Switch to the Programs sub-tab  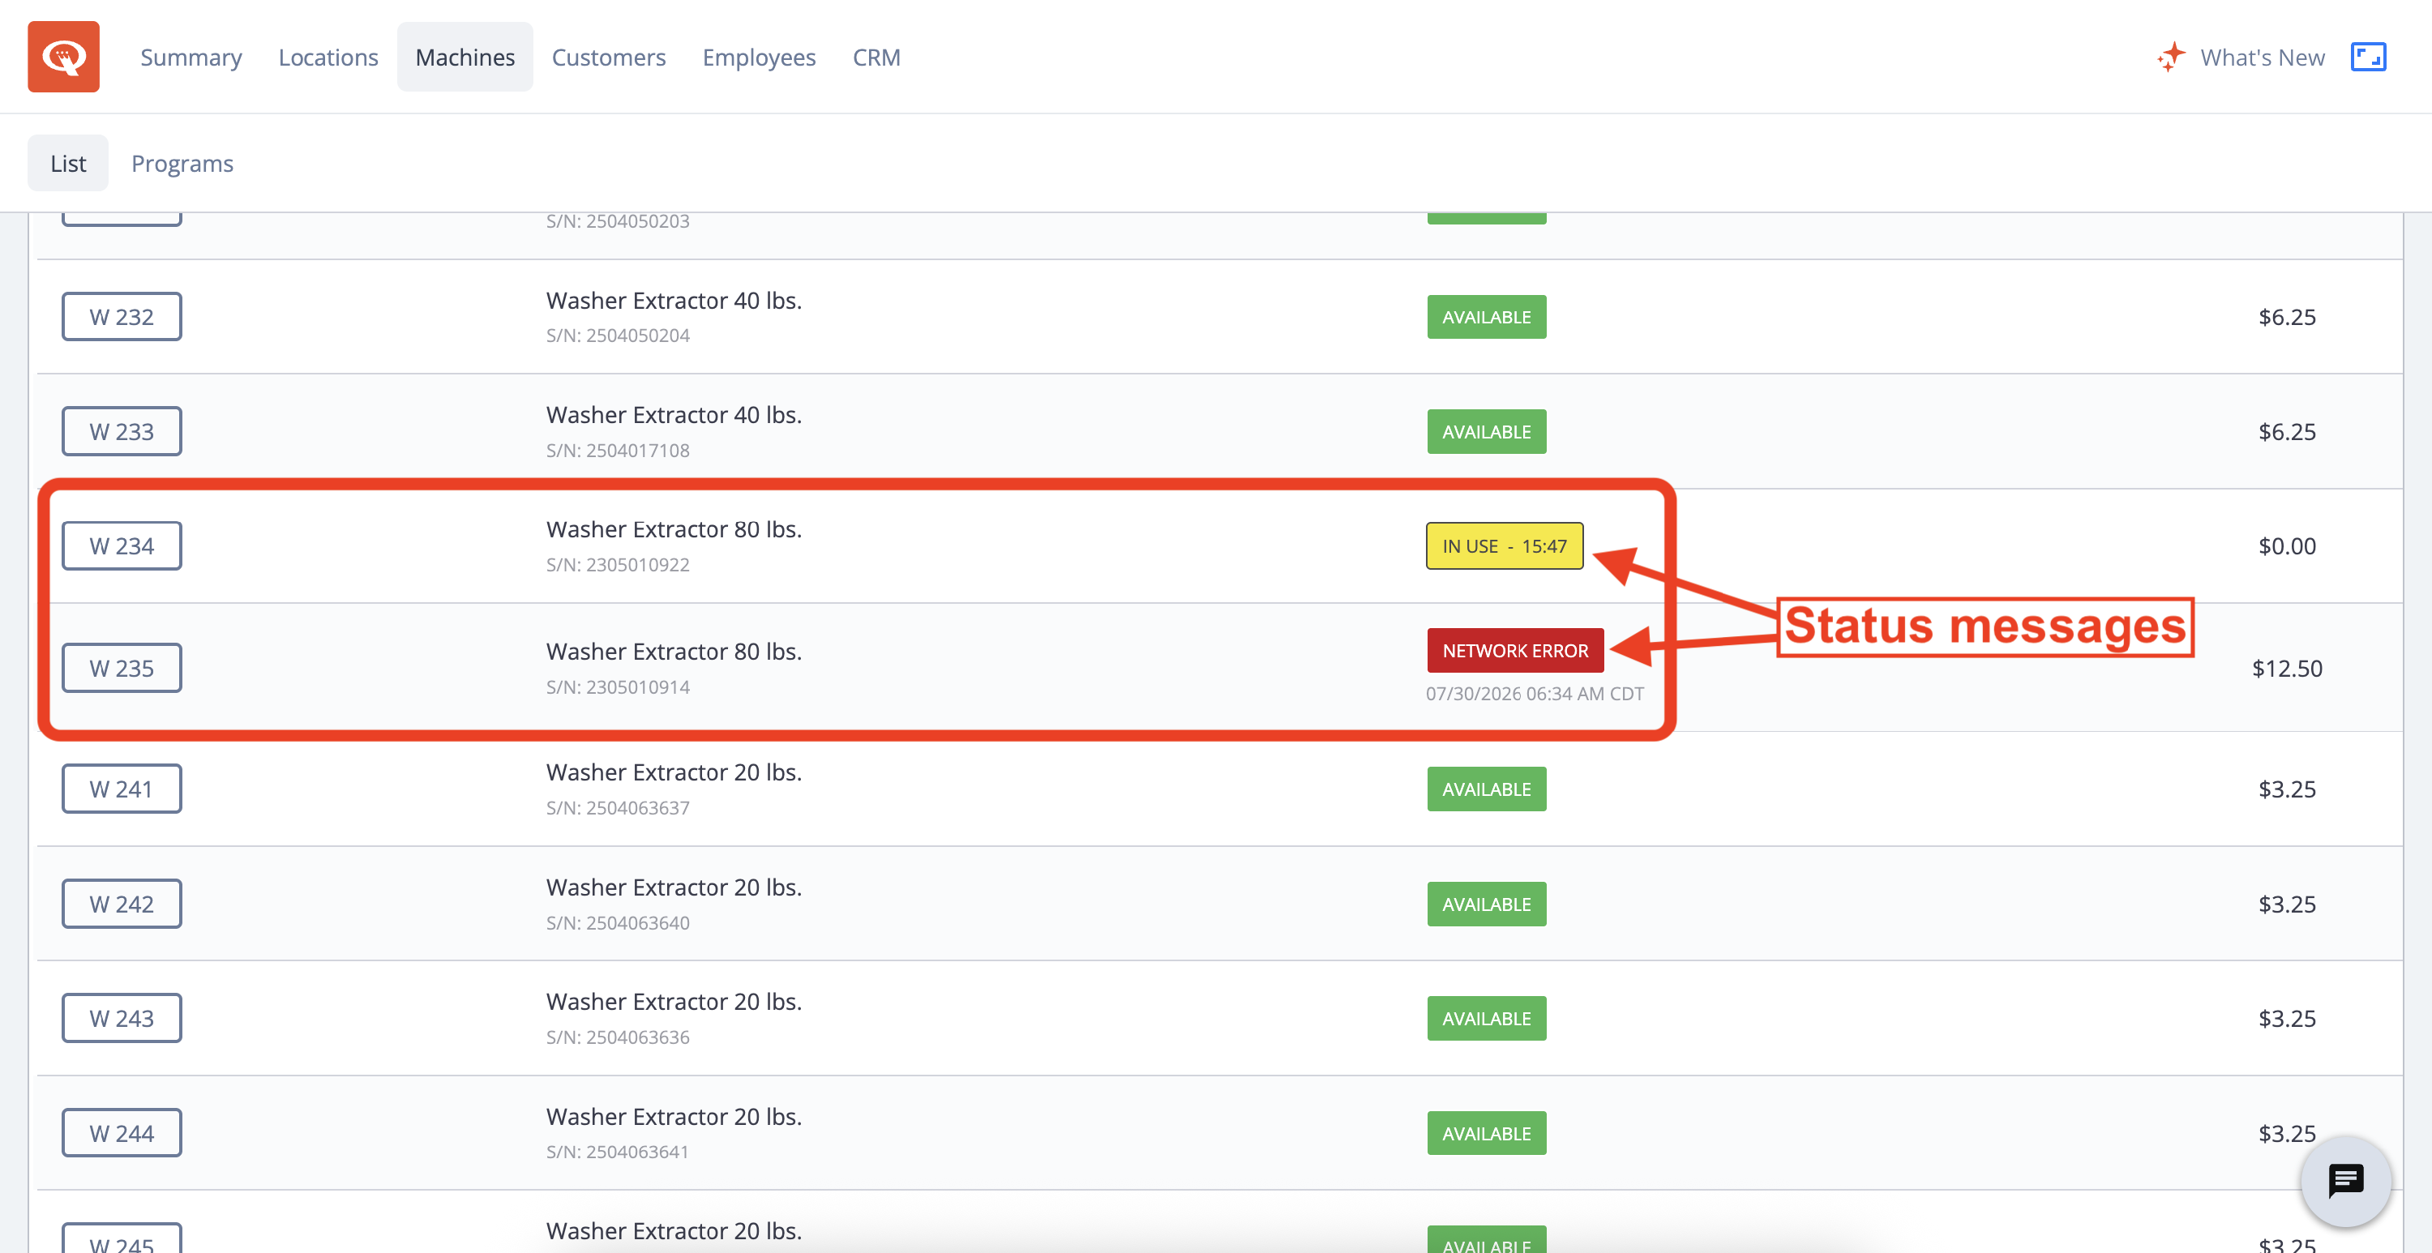tap(182, 164)
